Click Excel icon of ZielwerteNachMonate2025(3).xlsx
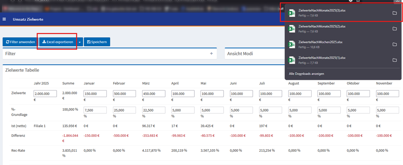Image resolution: width=403 pixels, height=165 pixels. point(291,13)
